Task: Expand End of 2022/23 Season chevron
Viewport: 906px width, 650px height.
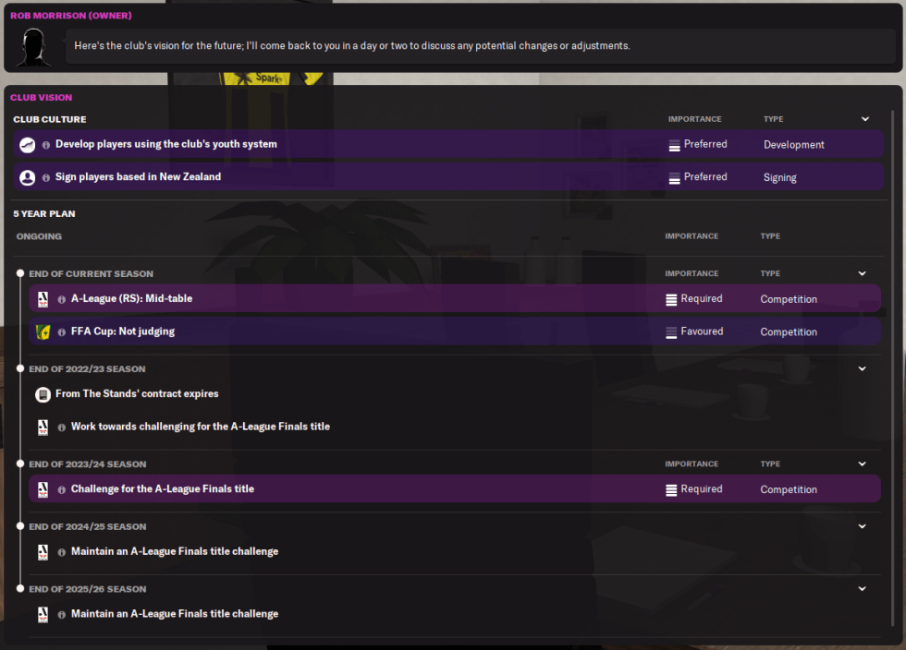Action: [862, 369]
